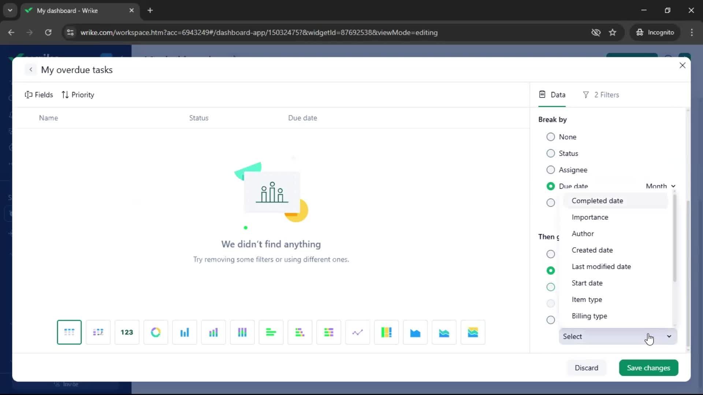The image size is (703, 395).
Task: View site information in address bar
Action: click(x=70, y=33)
